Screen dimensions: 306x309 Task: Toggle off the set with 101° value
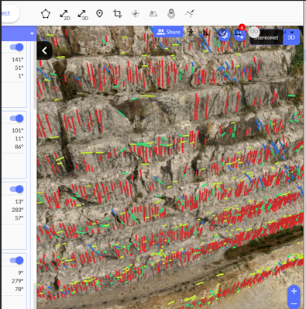click(x=17, y=118)
